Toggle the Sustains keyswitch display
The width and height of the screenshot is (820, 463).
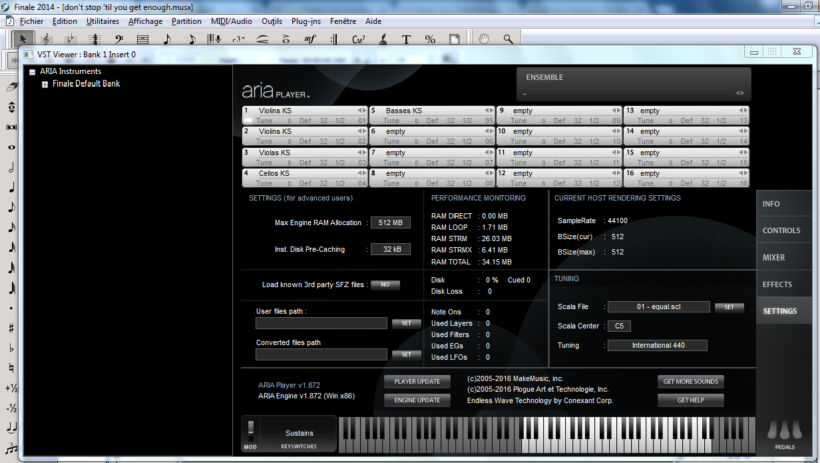(x=299, y=433)
